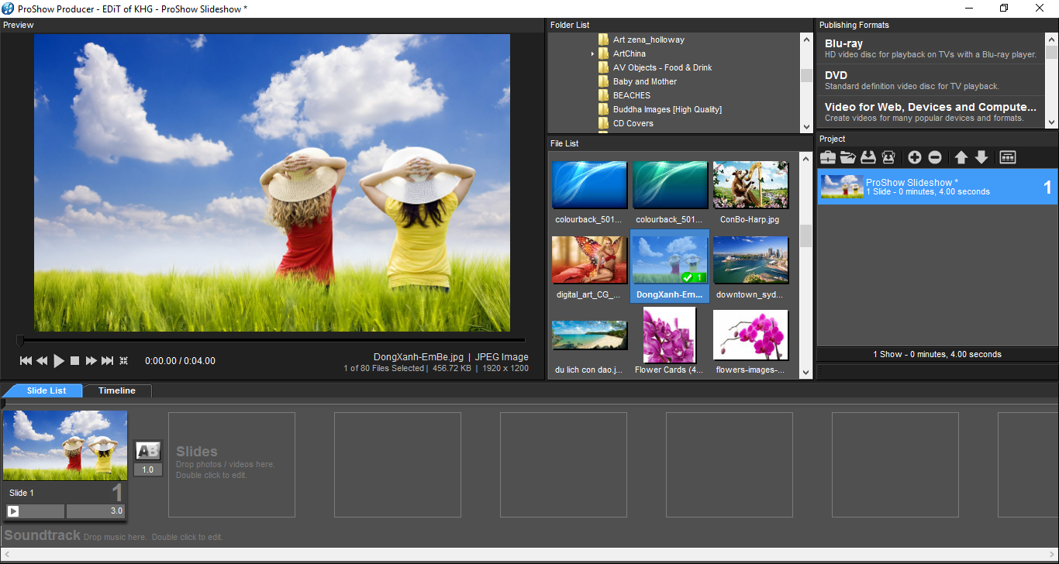Stop the preview playback
Screen dimensions: 1059x564
[x=75, y=361]
